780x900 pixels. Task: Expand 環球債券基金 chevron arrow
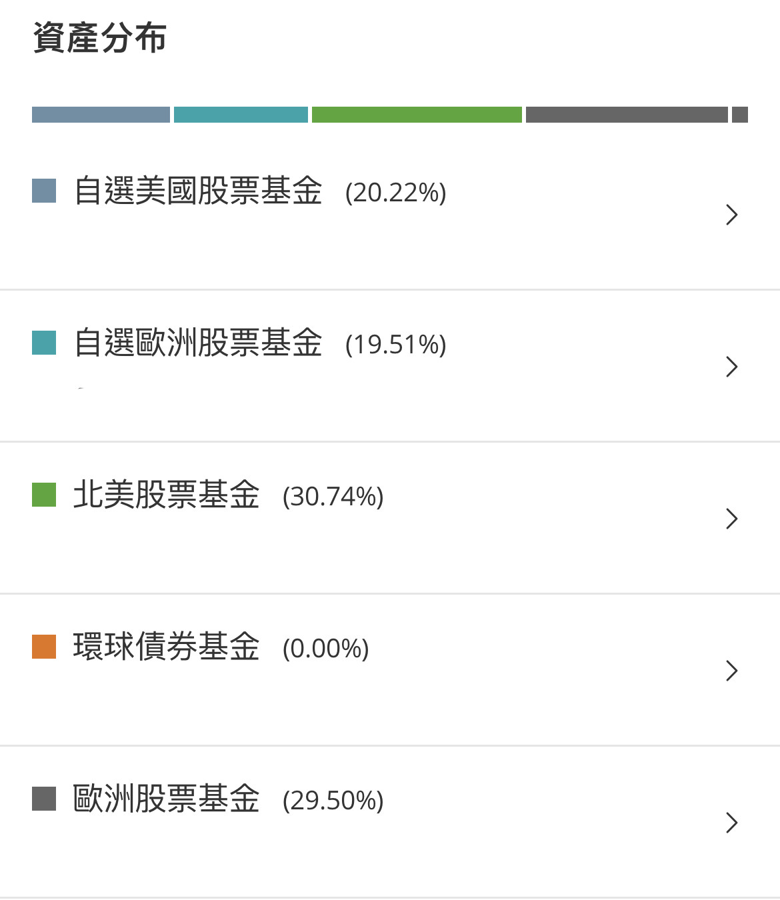731,671
